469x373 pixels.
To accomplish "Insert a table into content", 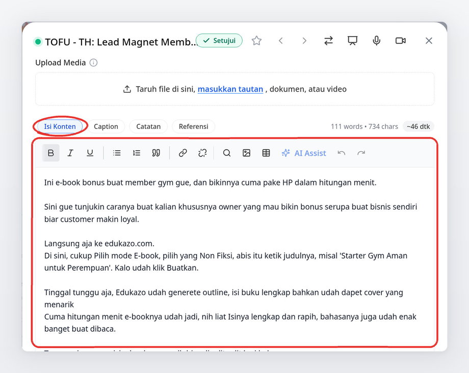I will (x=266, y=153).
